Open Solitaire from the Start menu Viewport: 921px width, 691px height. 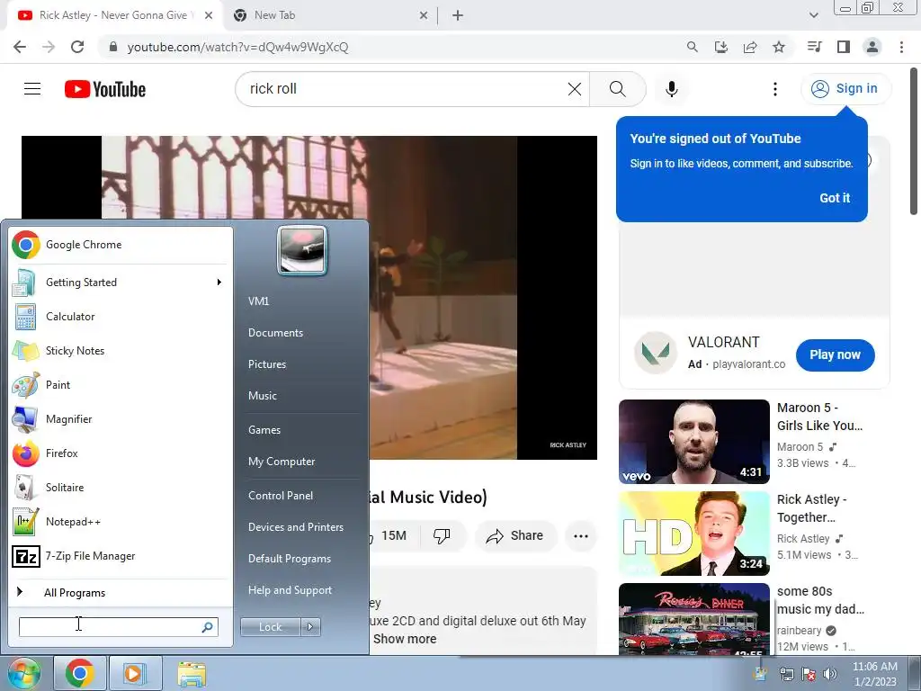[x=121, y=487]
